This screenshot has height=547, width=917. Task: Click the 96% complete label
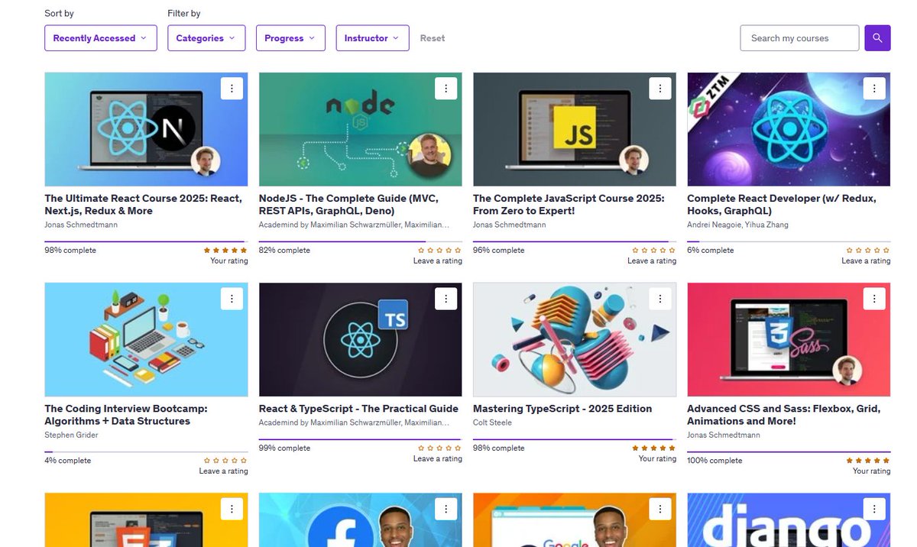tap(498, 250)
